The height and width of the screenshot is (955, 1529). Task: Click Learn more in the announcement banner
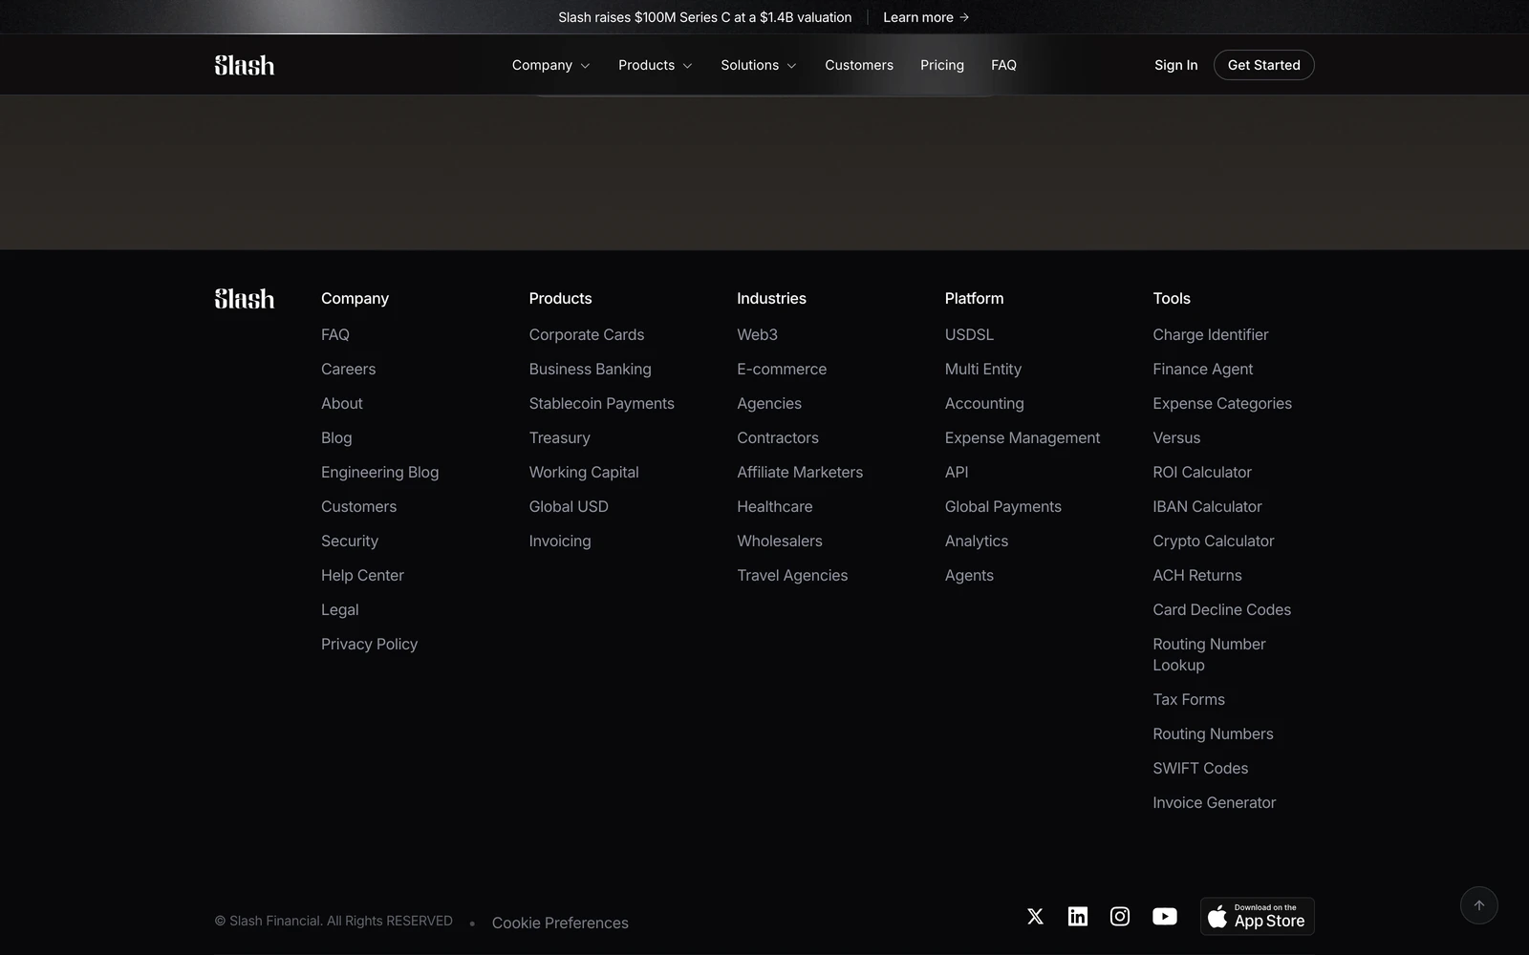[x=926, y=17]
